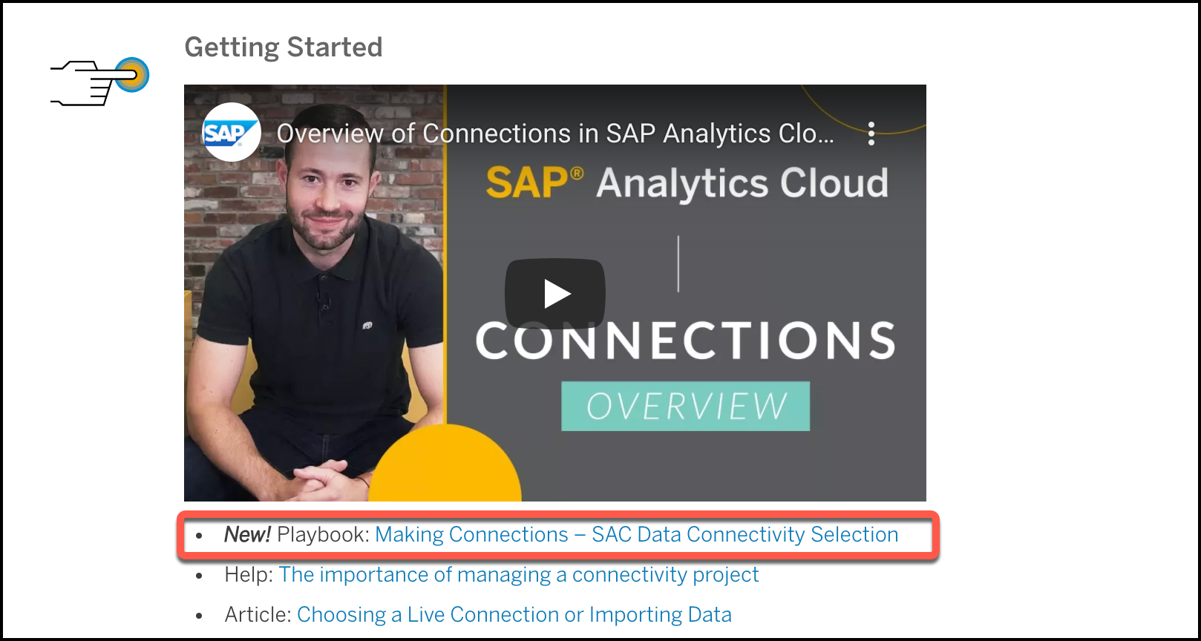Image resolution: width=1201 pixels, height=641 pixels.
Task: Click the video thumbnail presenter image
Action: click(x=312, y=297)
